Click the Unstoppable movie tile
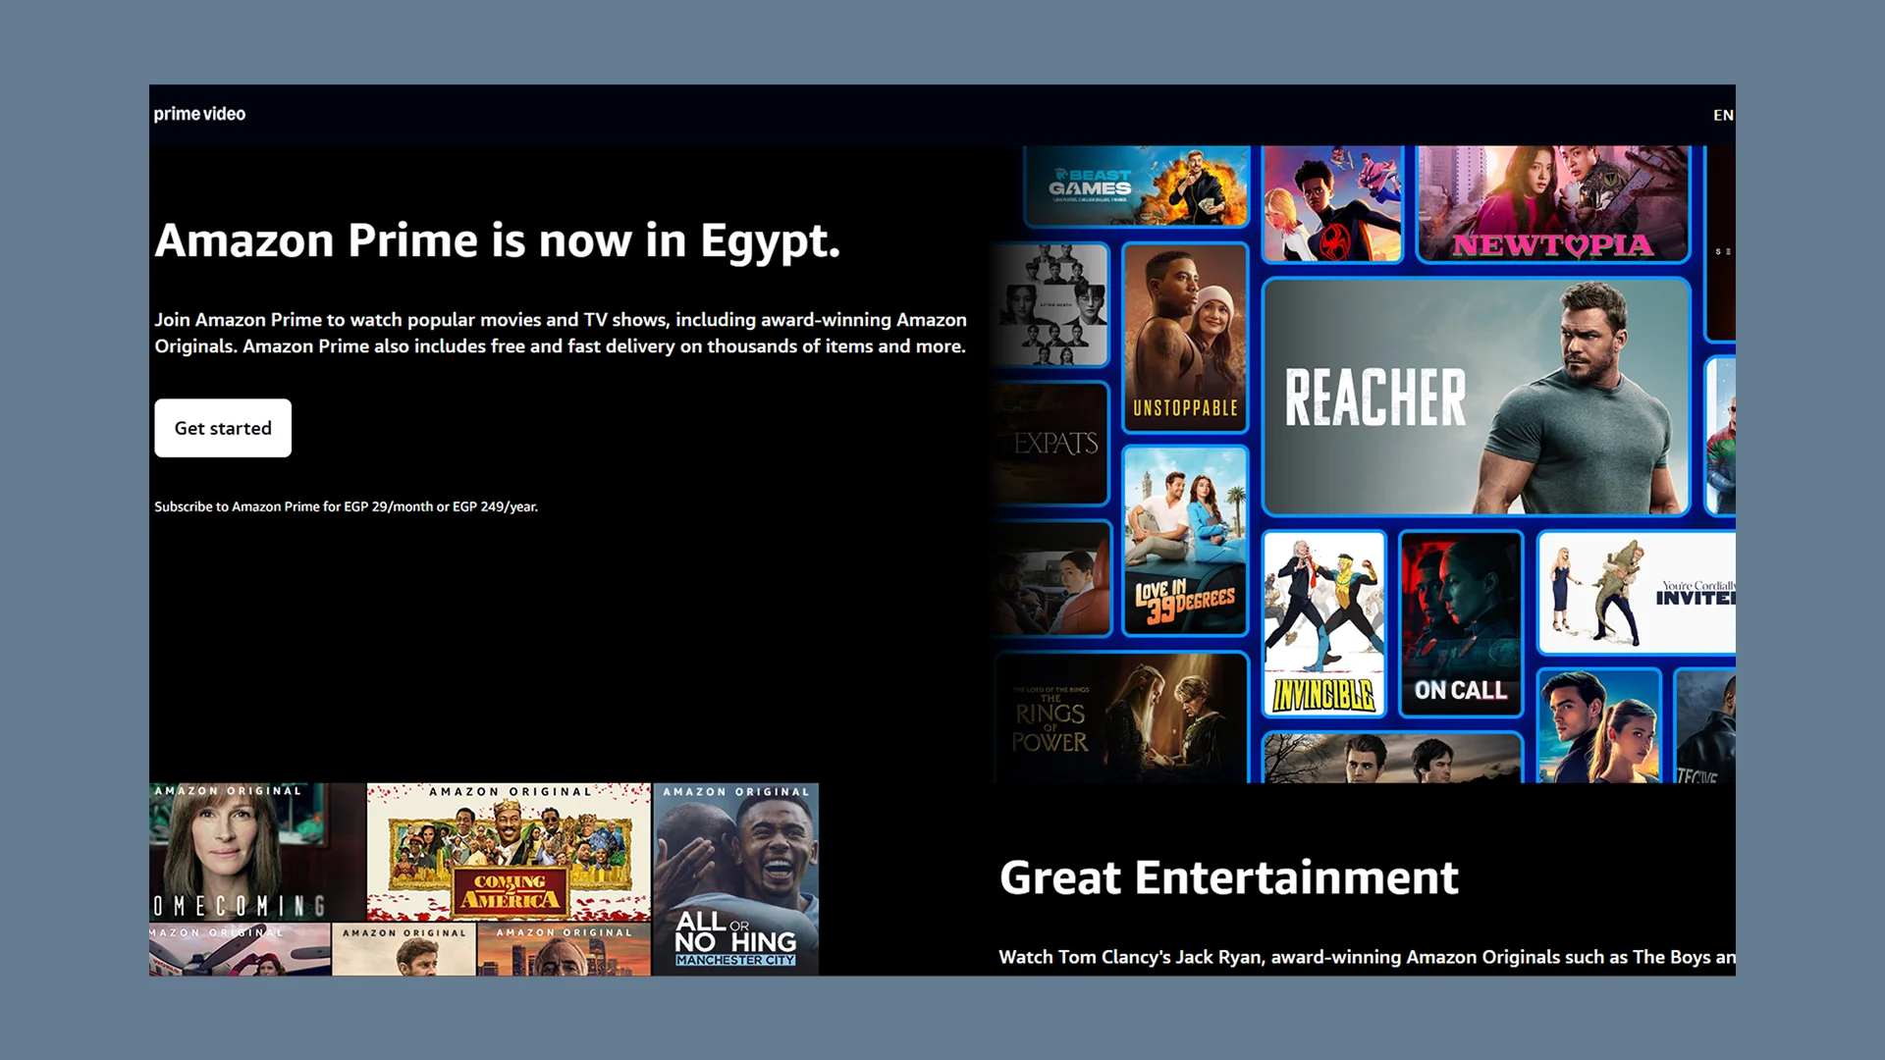This screenshot has height=1060, width=1885. pos(1185,339)
